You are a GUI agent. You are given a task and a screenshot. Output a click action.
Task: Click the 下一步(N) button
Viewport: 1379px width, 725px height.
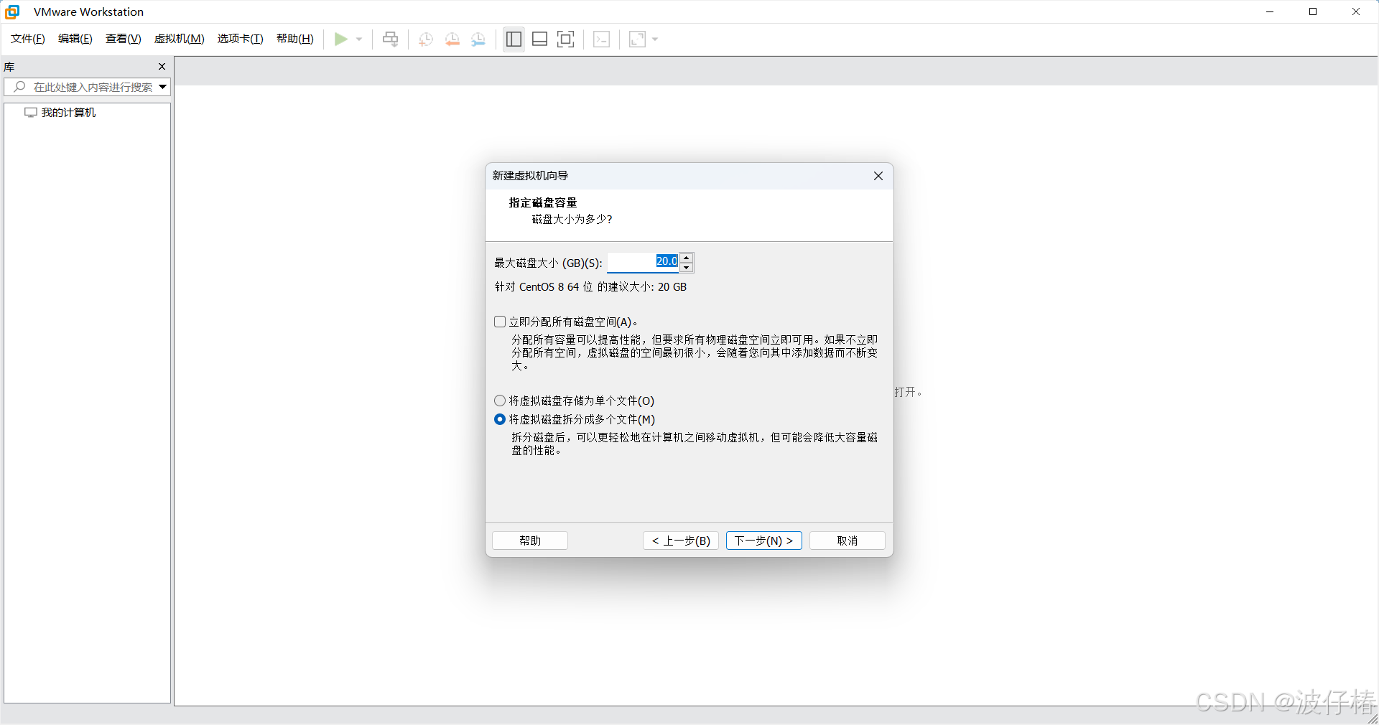763,541
